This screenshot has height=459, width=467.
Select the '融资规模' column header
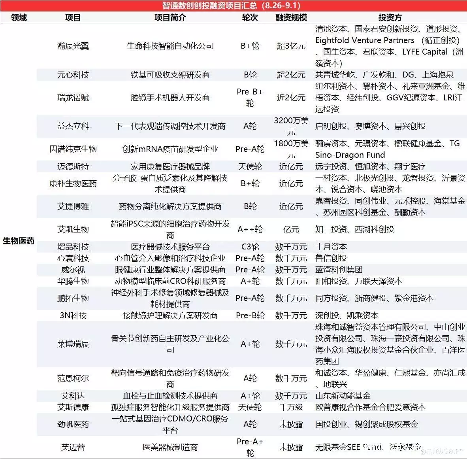click(x=291, y=17)
